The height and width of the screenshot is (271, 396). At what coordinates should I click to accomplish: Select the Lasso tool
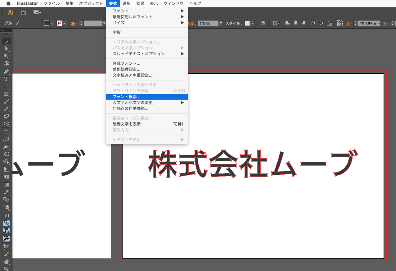coord(6,64)
